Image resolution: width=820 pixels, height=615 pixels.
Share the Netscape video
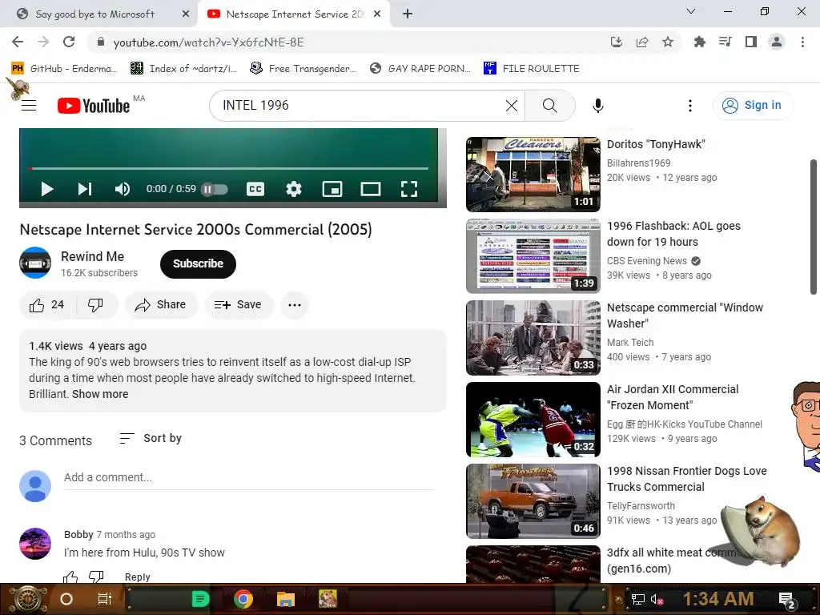coord(160,305)
